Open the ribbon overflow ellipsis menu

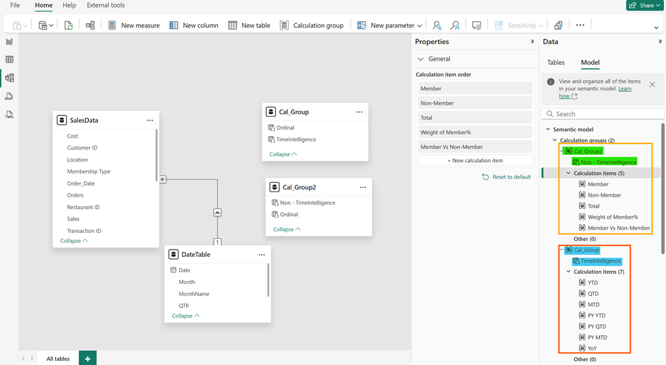point(580,25)
